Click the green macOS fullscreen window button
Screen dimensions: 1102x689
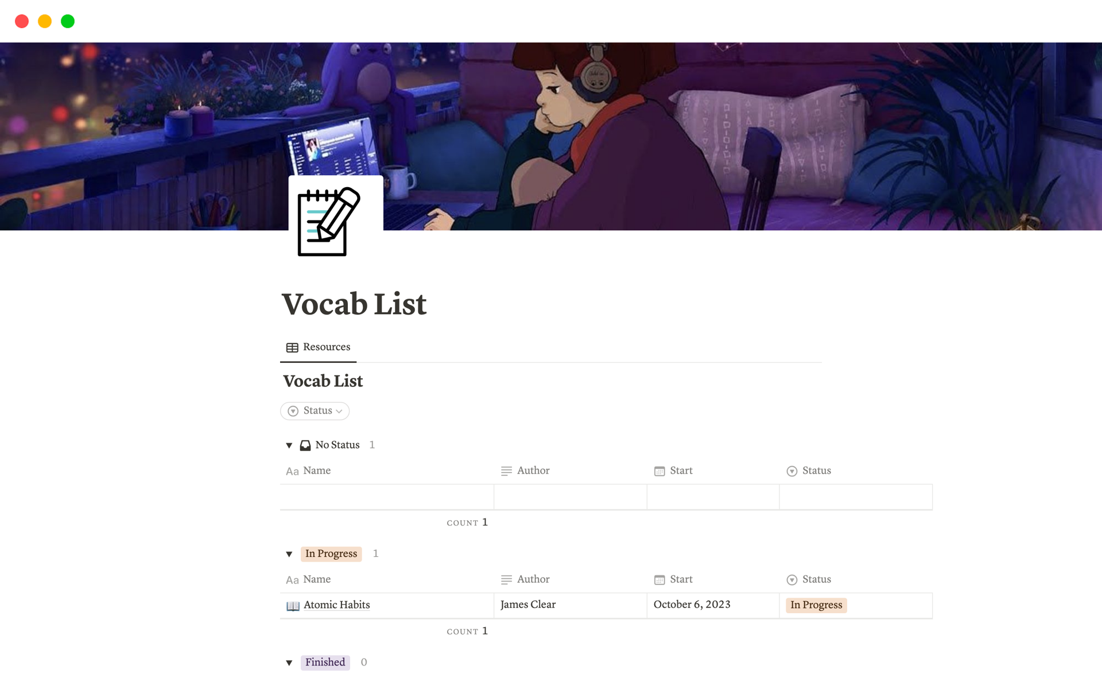point(68,21)
